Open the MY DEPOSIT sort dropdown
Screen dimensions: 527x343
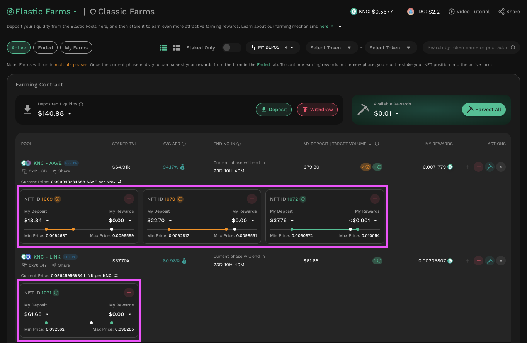pyautogui.click(x=273, y=47)
